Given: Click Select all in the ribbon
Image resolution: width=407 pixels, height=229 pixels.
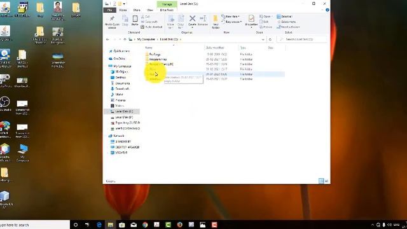Looking at the screenshot, I should coord(284,17).
